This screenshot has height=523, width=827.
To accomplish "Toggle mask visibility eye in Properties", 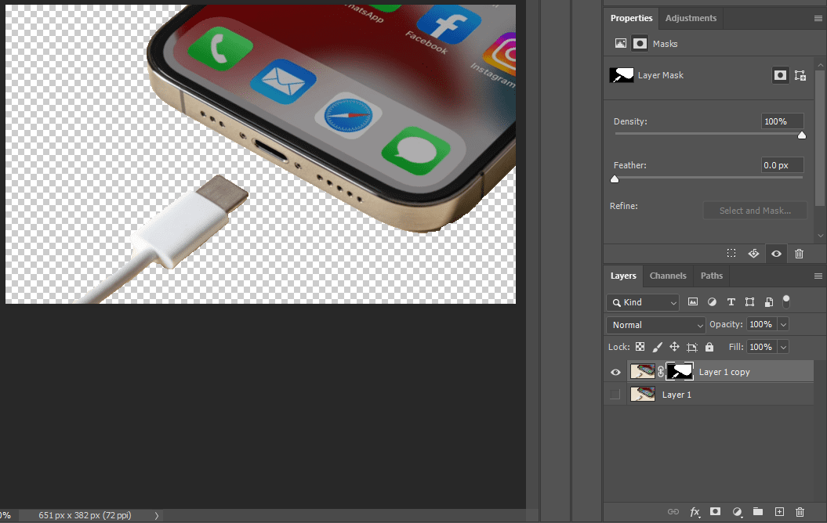I will pos(776,254).
